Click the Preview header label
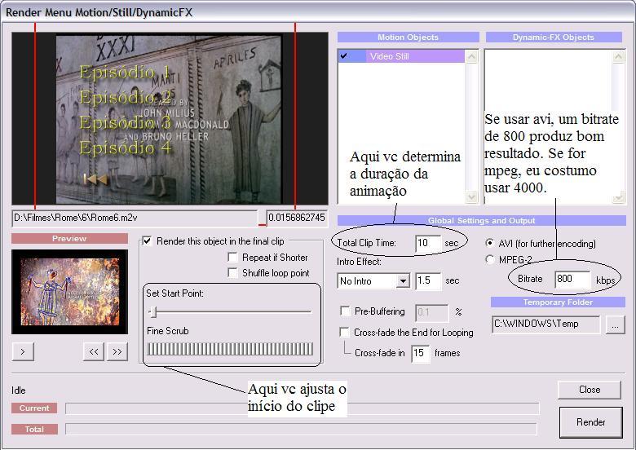This screenshot has width=636, height=450. click(x=69, y=239)
